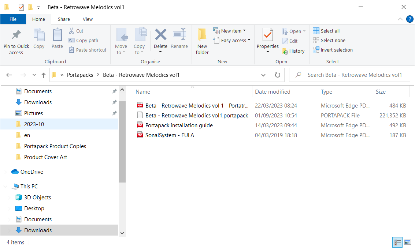This screenshot has width=415, height=248.
Task: Open Explorer Help question mark icon
Action: pyautogui.click(x=410, y=19)
